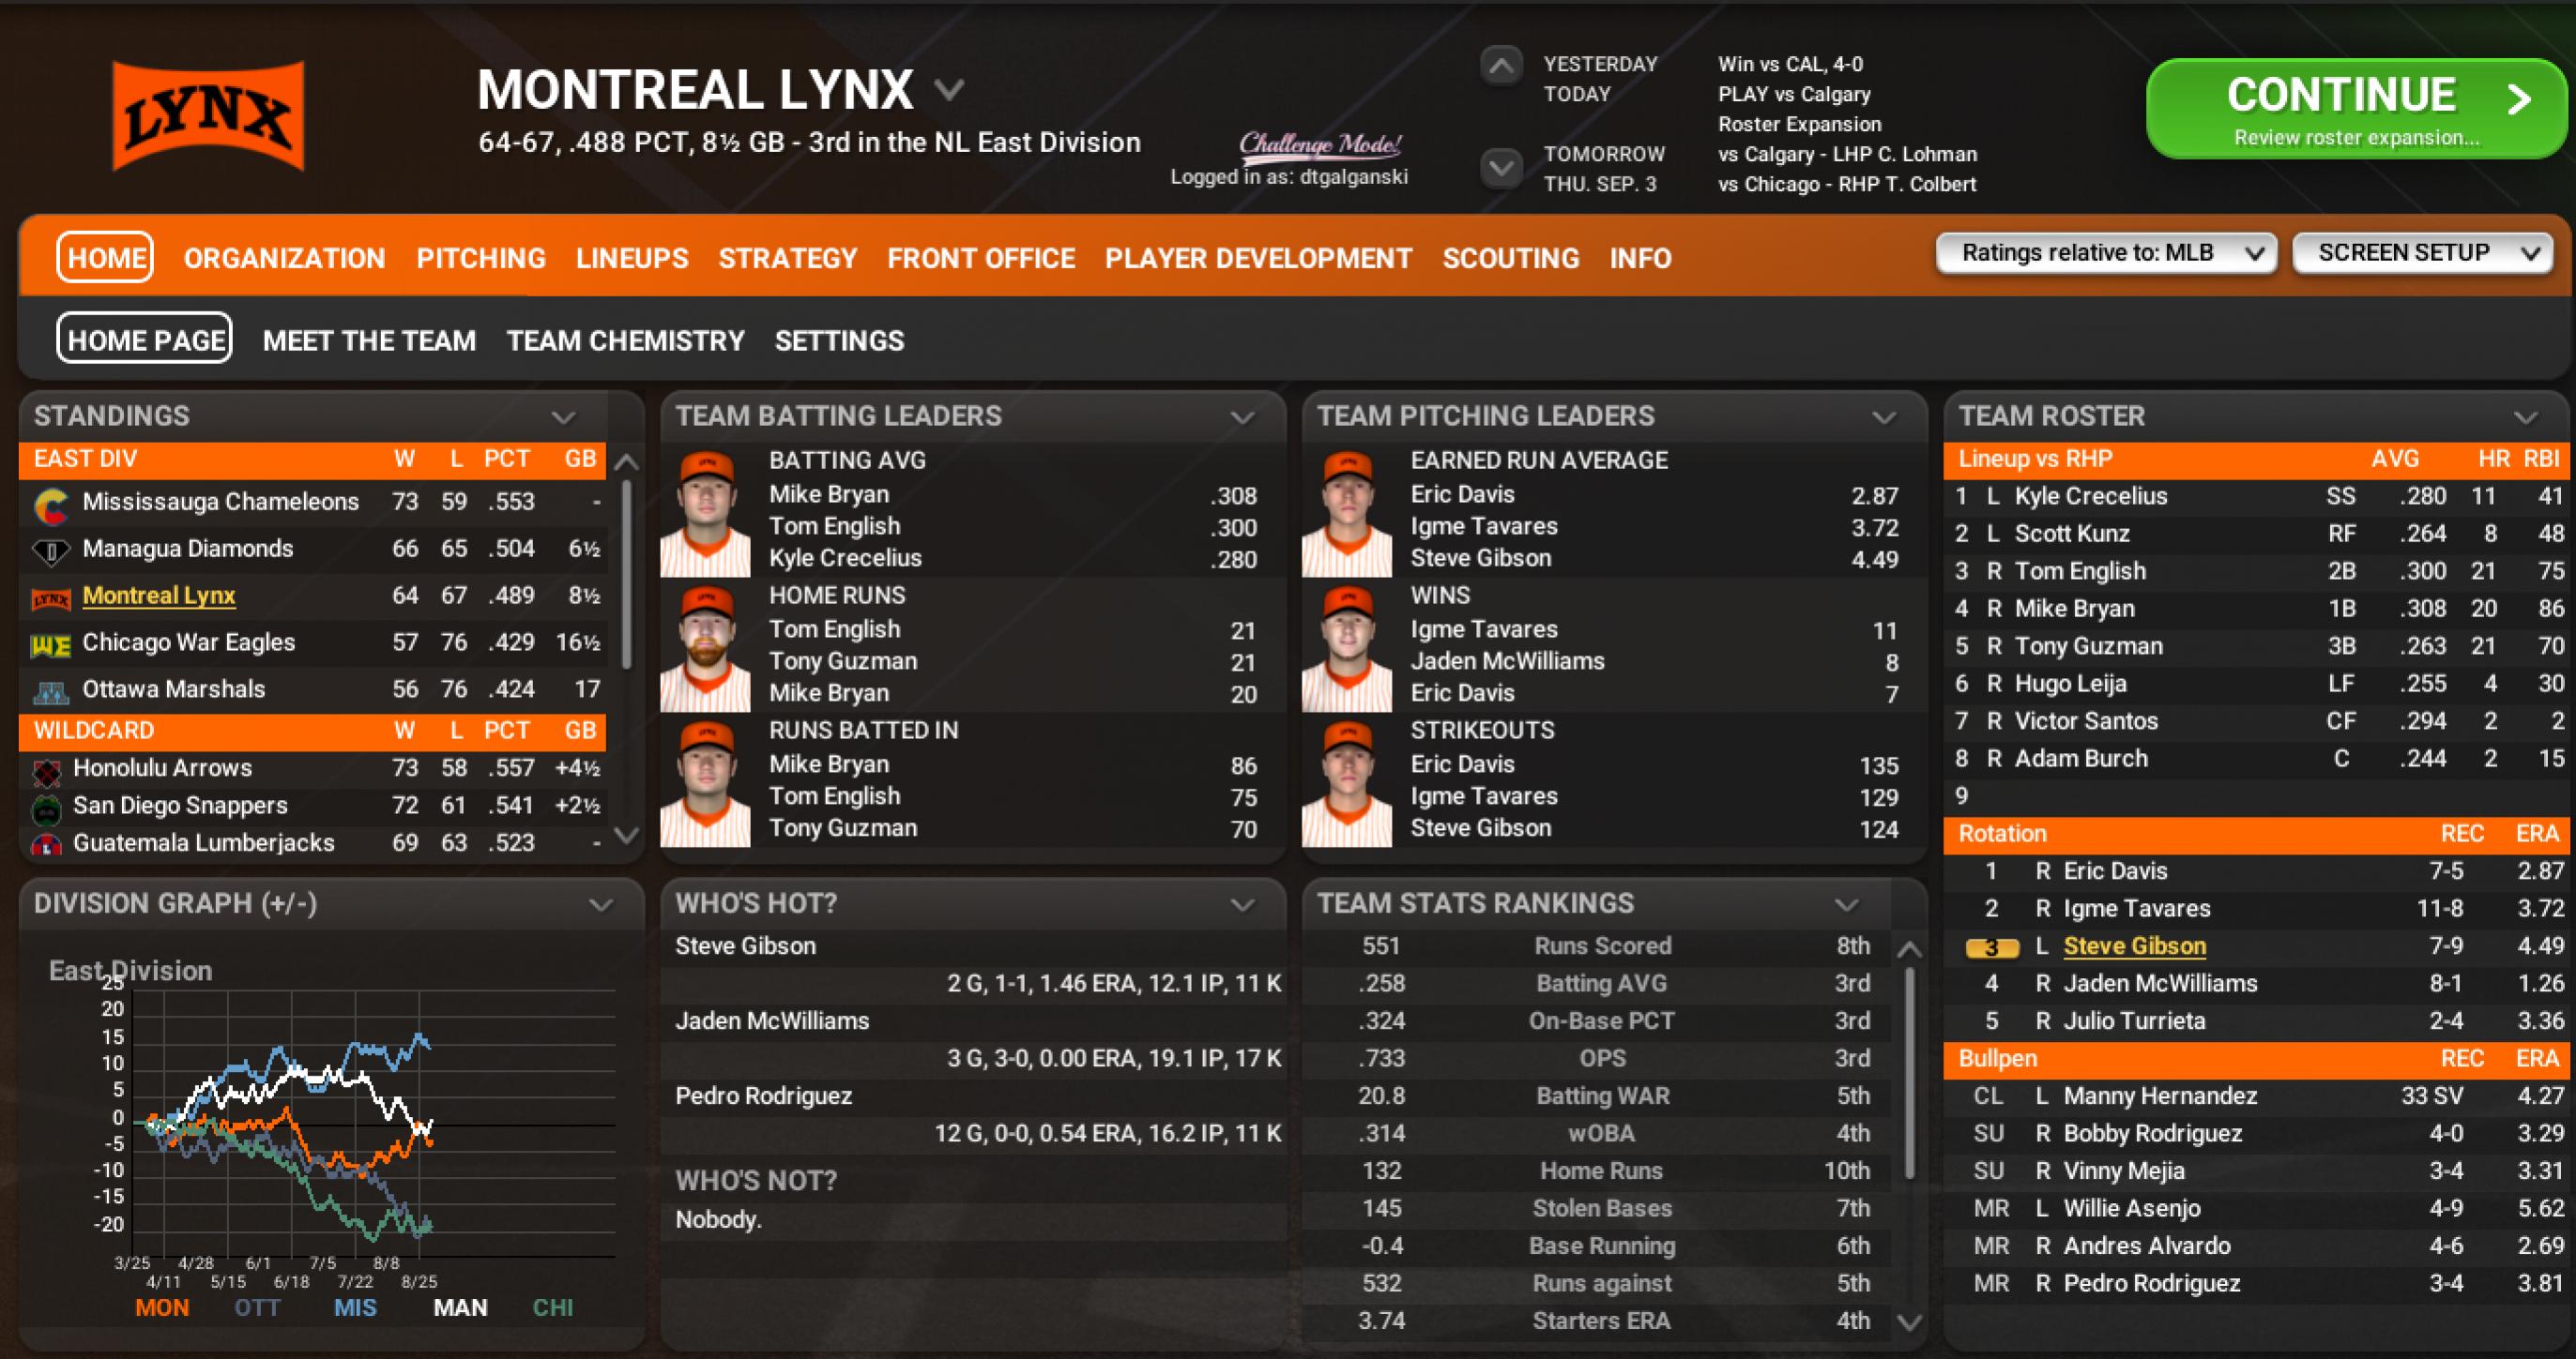This screenshot has height=1359, width=2576.
Task: Open the Screen Setup dropdown
Action: pos(2421,254)
